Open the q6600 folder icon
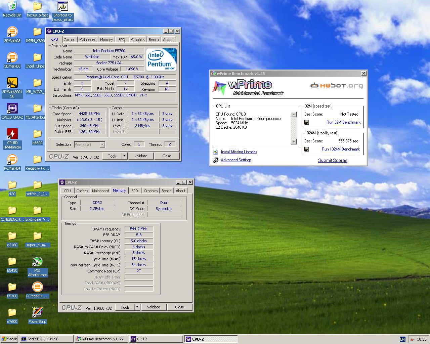Image resolution: width=430 pixels, height=344 pixels. [37, 137]
